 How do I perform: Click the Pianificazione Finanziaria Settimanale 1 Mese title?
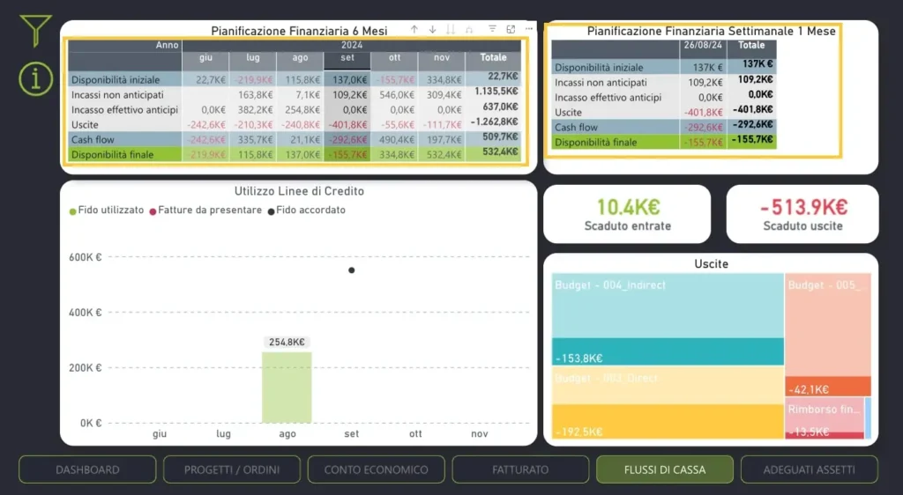tap(712, 32)
